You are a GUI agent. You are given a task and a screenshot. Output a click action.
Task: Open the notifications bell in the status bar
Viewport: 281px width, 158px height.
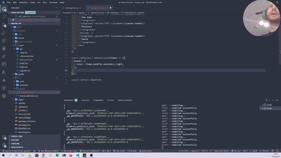[277, 151]
